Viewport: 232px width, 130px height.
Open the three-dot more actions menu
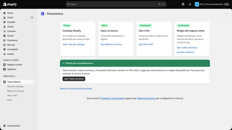[226, 14]
